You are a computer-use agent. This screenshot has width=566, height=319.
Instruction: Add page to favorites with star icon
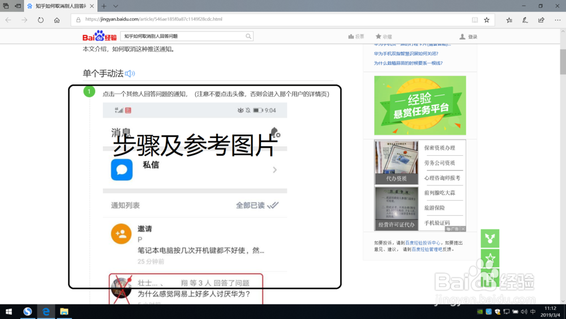pyautogui.click(x=487, y=20)
